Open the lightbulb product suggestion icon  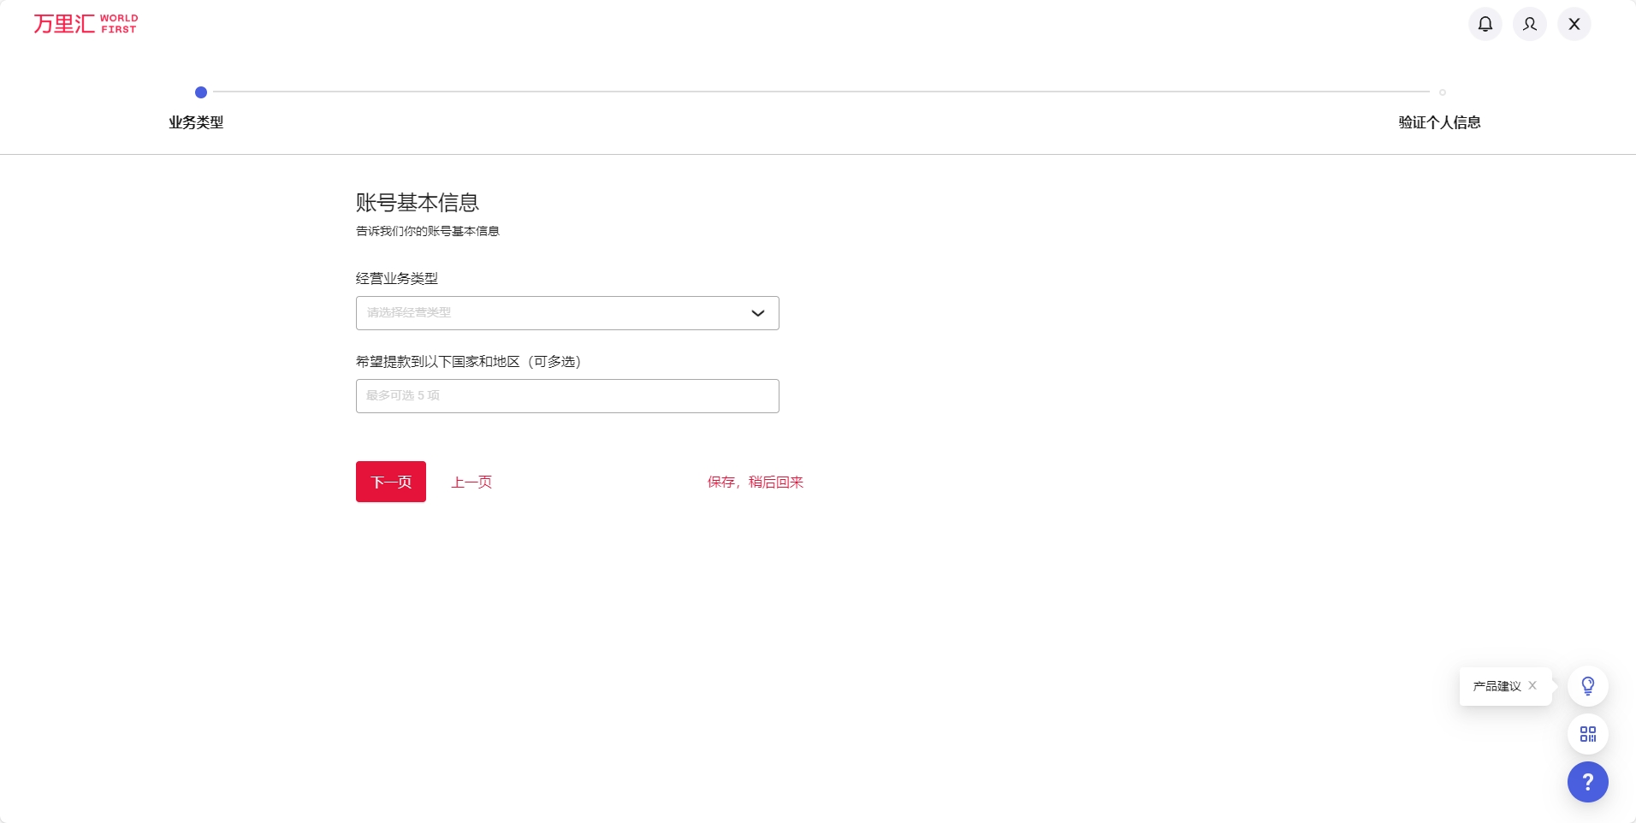[1588, 686]
